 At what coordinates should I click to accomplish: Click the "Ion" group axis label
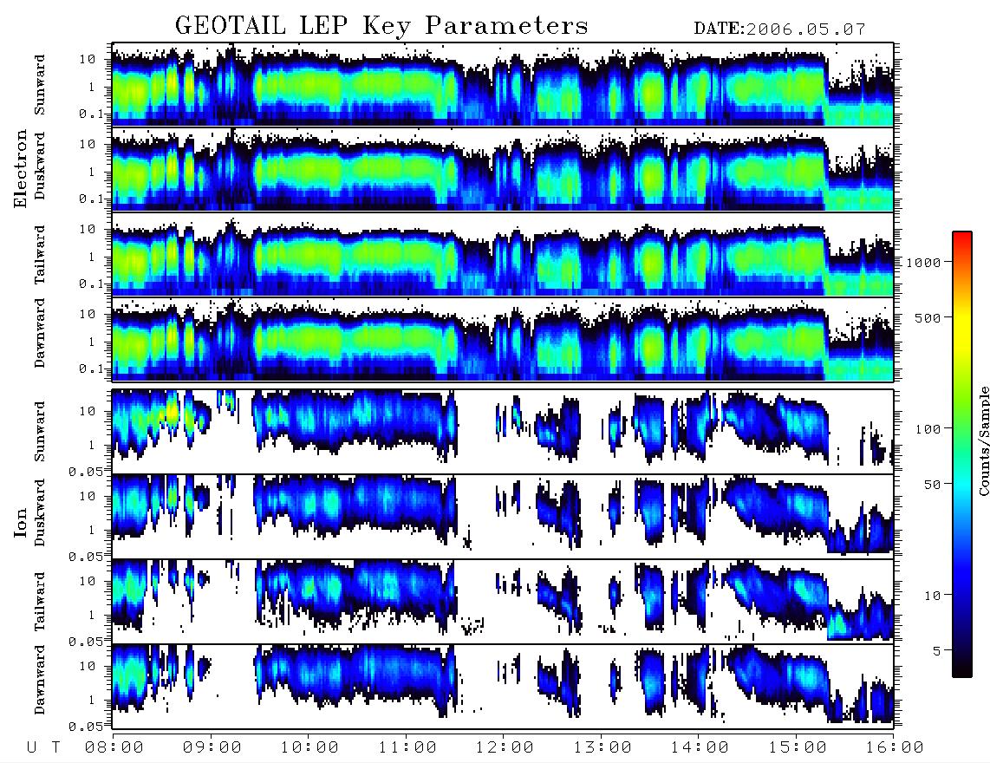pyautogui.click(x=20, y=523)
